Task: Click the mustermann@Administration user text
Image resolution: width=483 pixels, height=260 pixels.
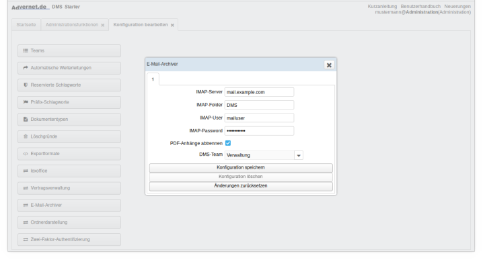Action: coord(422,12)
